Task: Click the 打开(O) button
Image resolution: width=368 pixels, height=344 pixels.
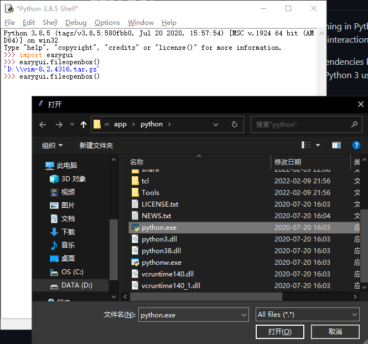Action: 280,332
